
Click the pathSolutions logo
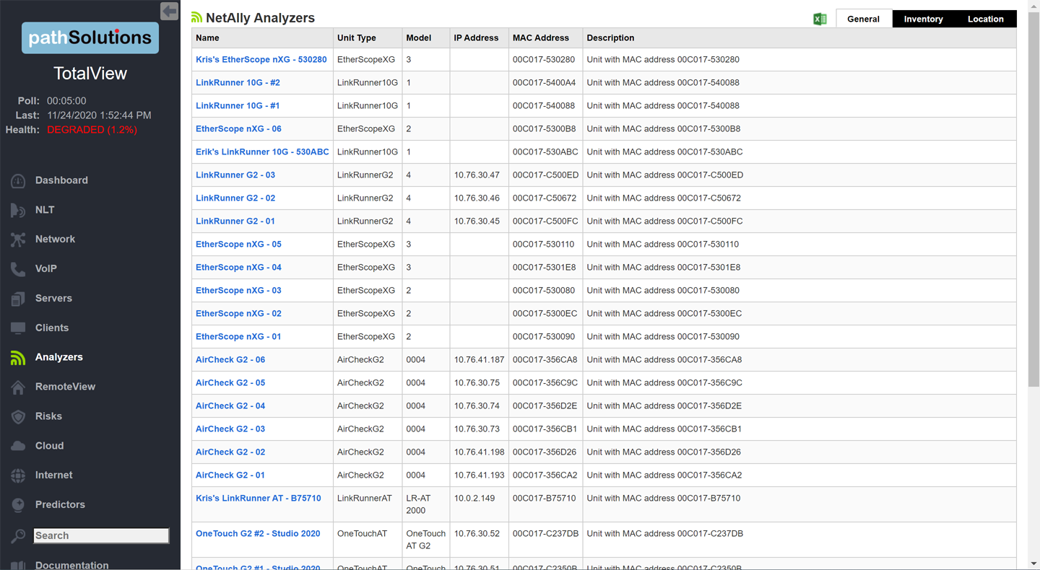[x=90, y=38]
